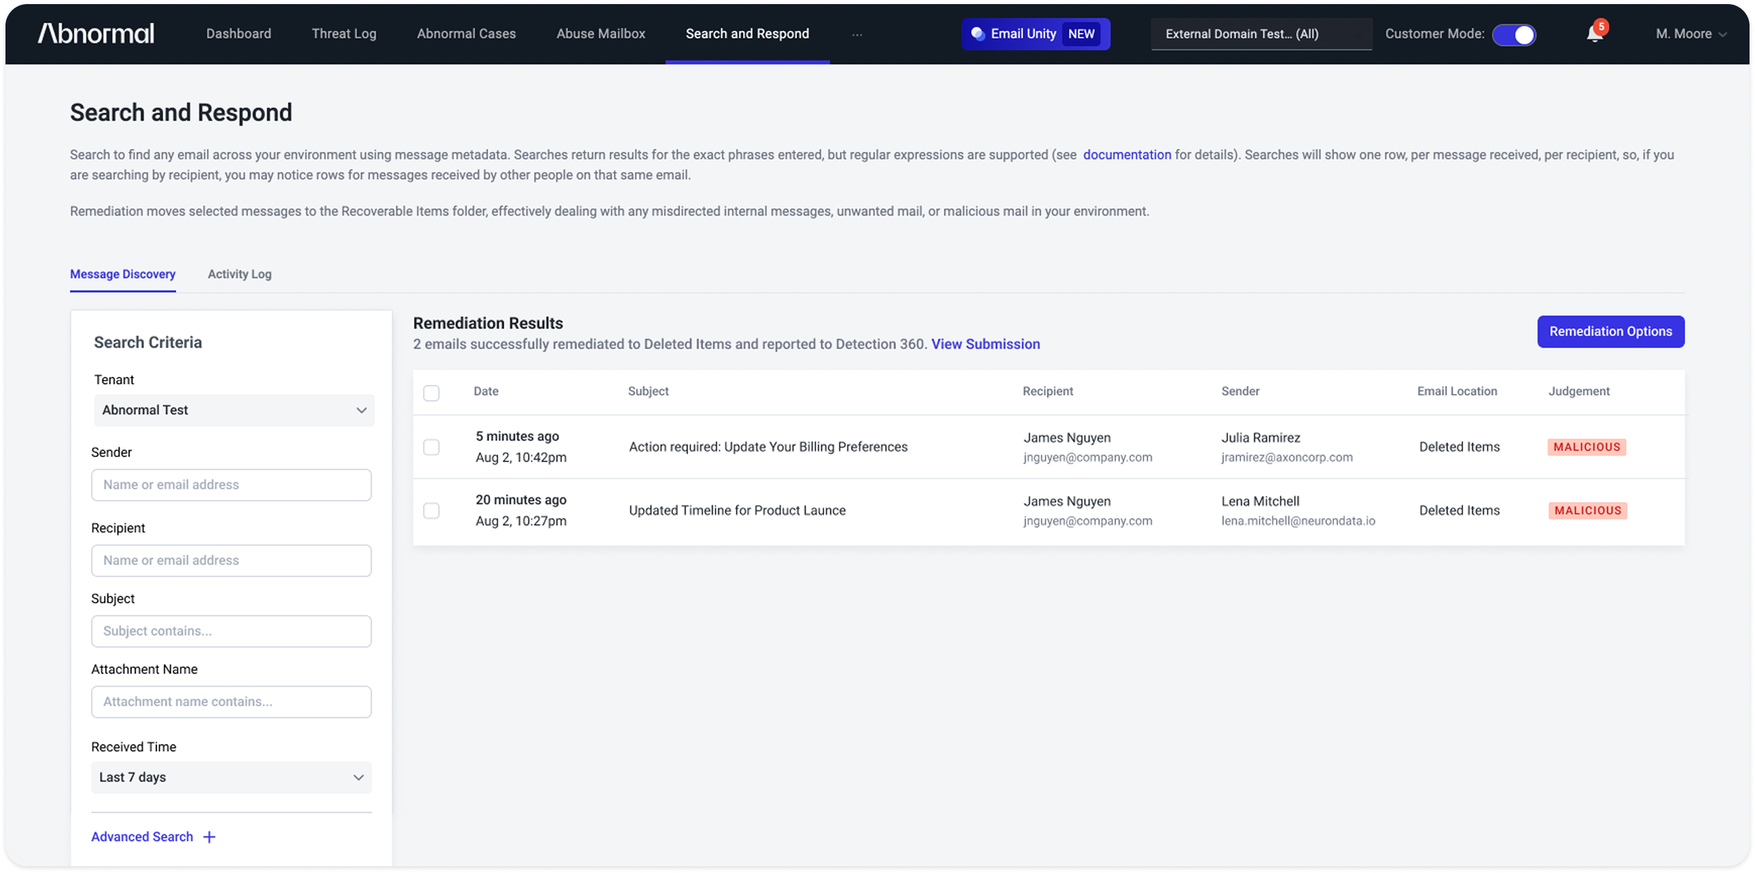Click the Judgement column header
The image size is (1755, 873).
1579,391
